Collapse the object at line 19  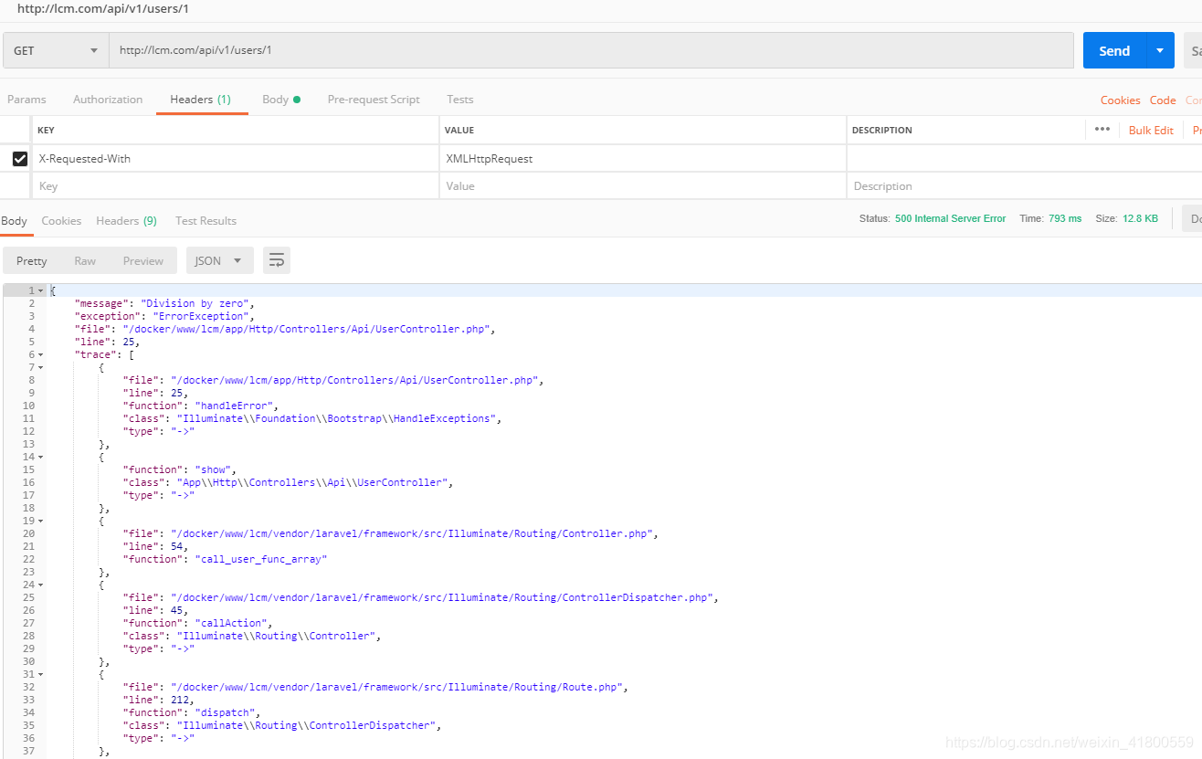(40, 521)
